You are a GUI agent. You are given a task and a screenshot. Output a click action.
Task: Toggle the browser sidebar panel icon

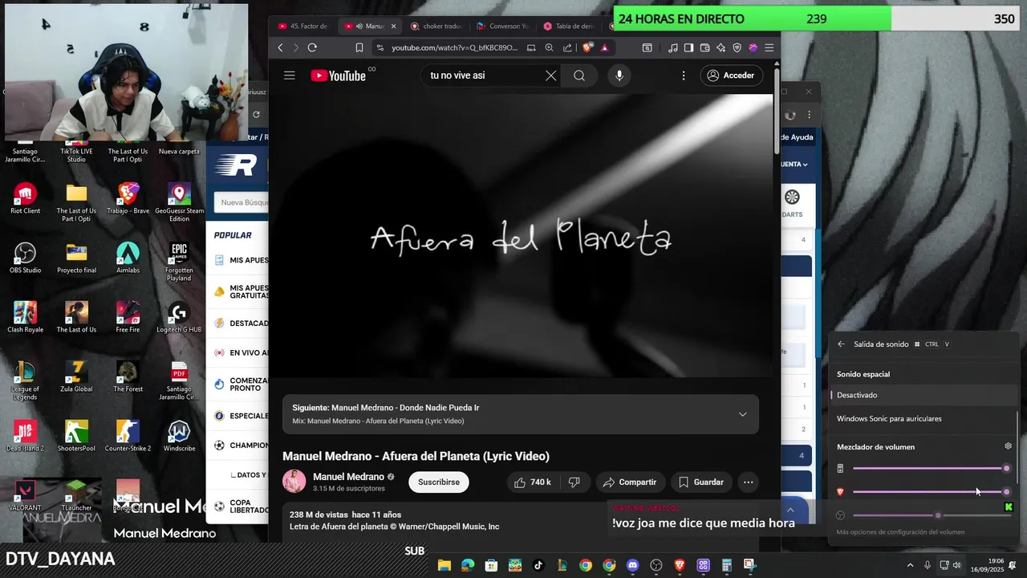click(688, 47)
